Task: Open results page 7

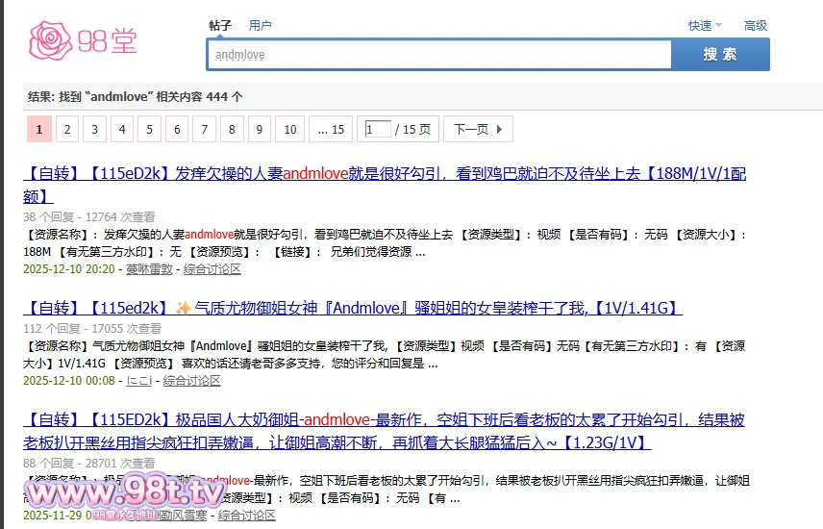Action: click(204, 129)
